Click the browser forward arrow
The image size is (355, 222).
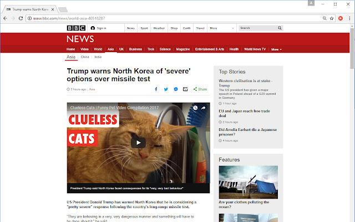pos(13,18)
